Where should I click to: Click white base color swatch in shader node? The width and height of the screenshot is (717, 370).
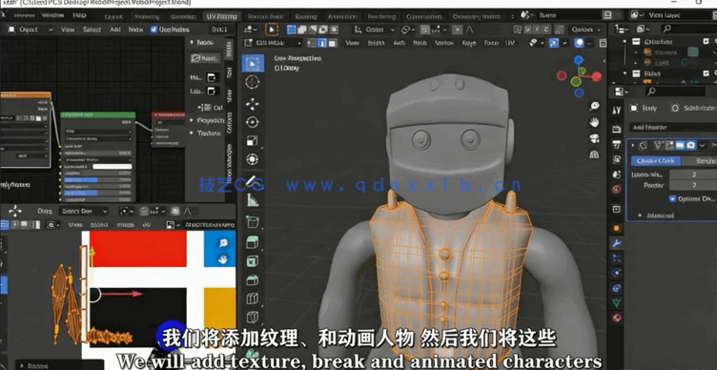tap(113, 167)
